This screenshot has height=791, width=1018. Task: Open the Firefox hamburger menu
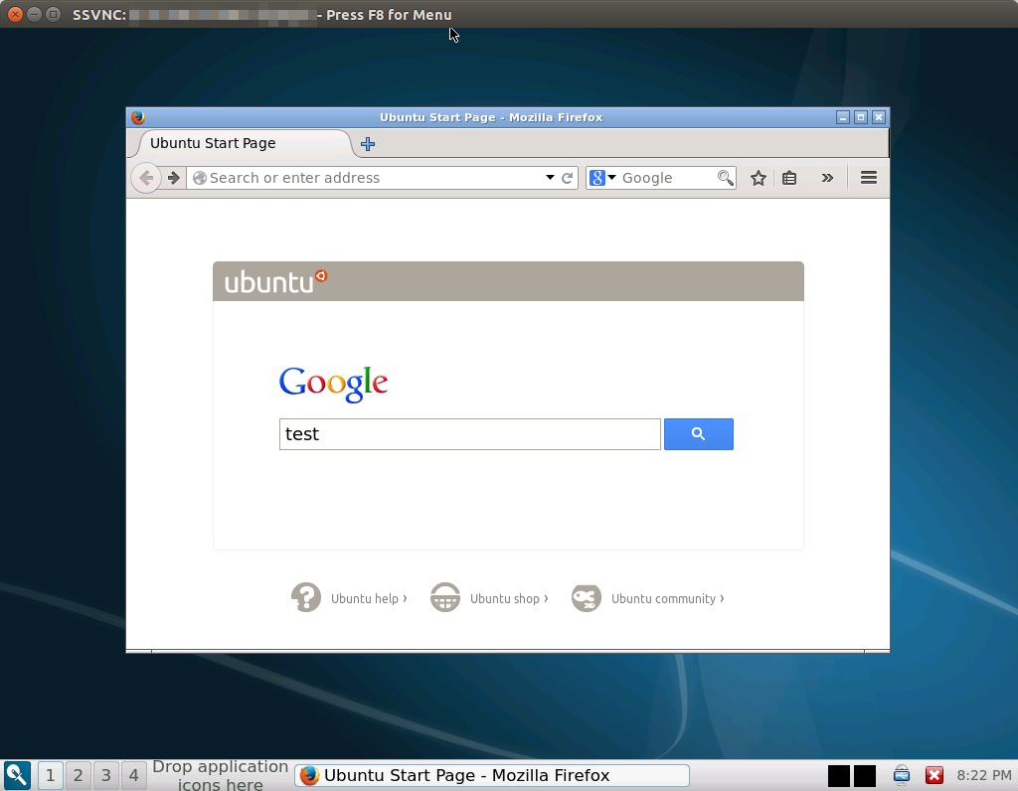[x=868, y=178]
